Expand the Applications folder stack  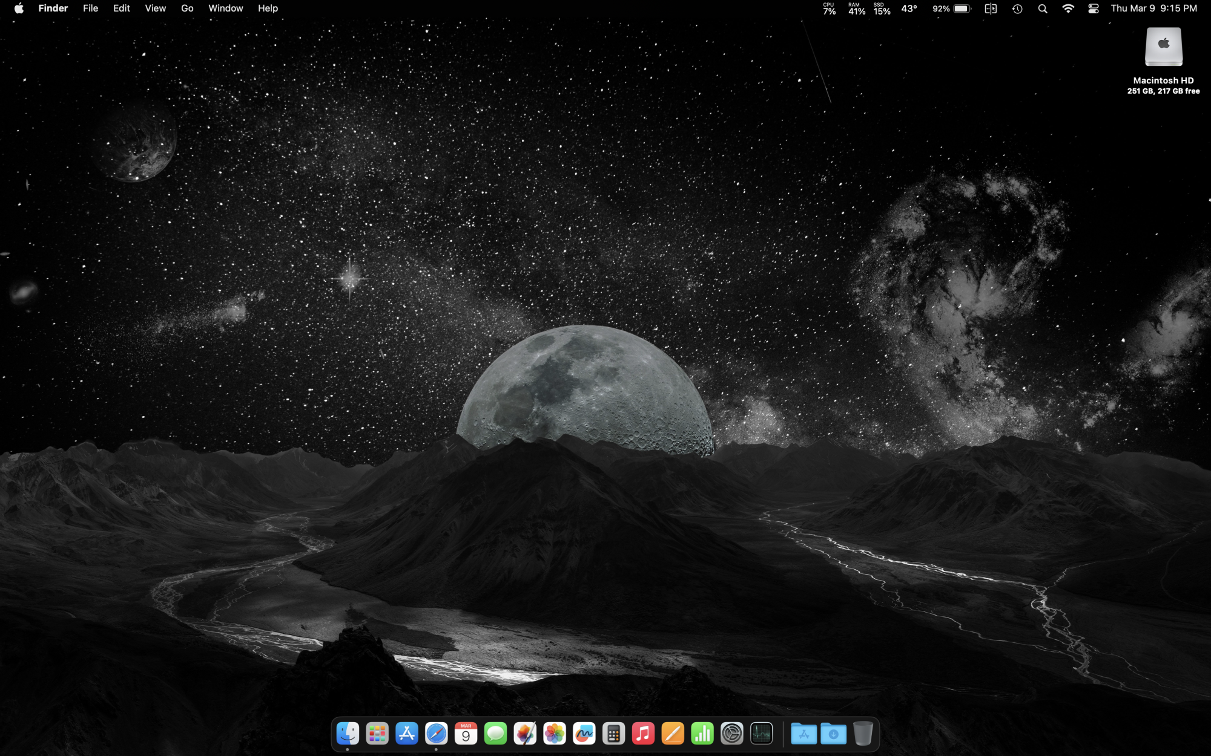tap(803, 734)
